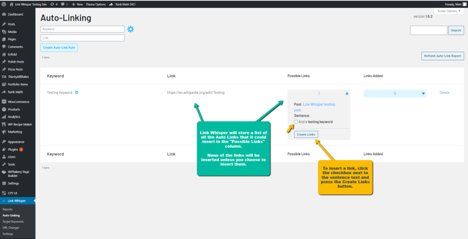Viewport: 468px width, 239px height.
Task: Open the Rank Math SEO admin bar item
Action: pos(122,4)
